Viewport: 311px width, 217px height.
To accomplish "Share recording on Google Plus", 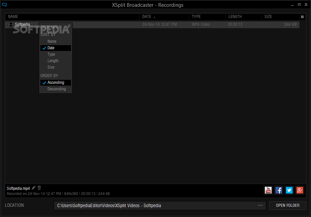I will 300,190.
